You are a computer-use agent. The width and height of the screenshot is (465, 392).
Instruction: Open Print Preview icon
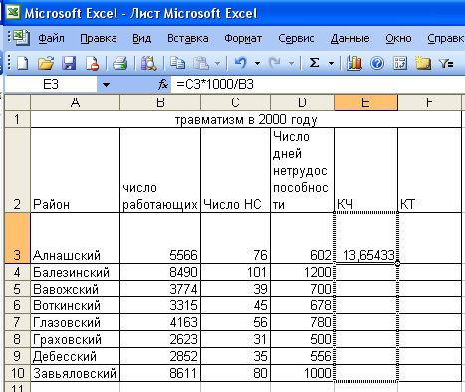tap(149, 63)
